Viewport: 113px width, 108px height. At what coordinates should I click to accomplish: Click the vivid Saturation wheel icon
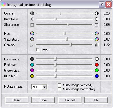pos(97,39)
